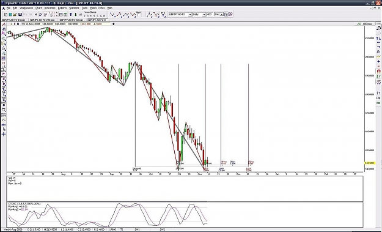Toggle the Log scale button
The height and width of the screenshot is (232, 382).
tap(378, 99)
